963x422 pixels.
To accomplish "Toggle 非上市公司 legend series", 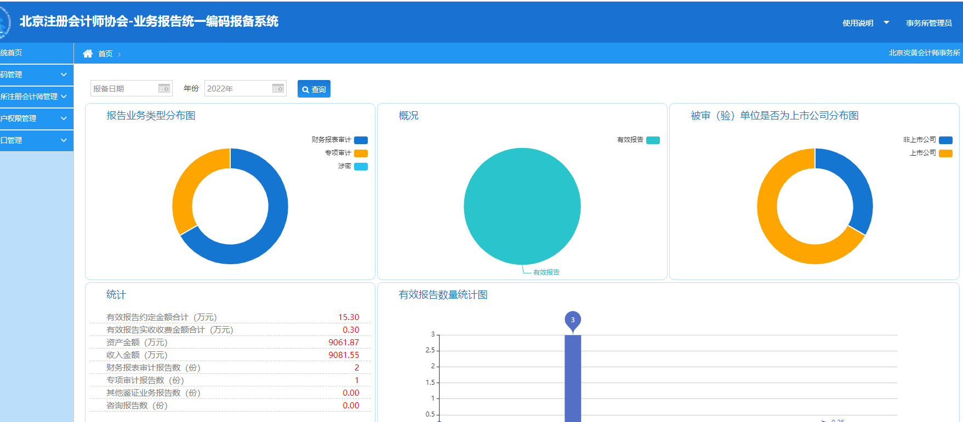I will tap(945, 140).
